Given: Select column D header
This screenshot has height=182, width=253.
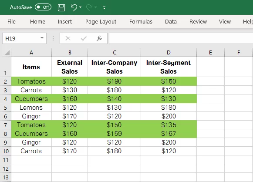Looking at the screenshot, I should pos(169,53).
